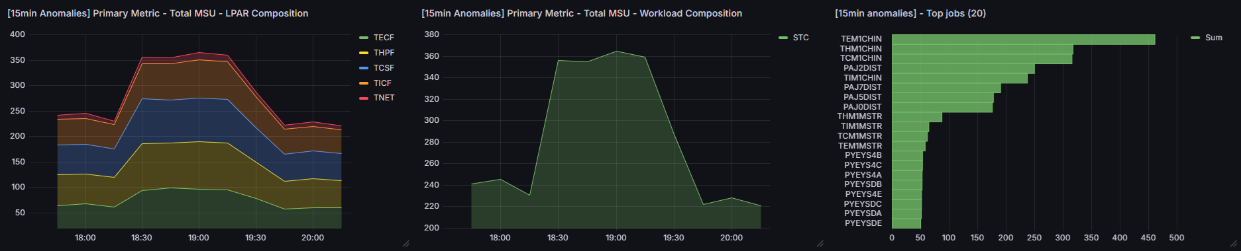Click the PYEYS4B job label

(x=863, y=155)
